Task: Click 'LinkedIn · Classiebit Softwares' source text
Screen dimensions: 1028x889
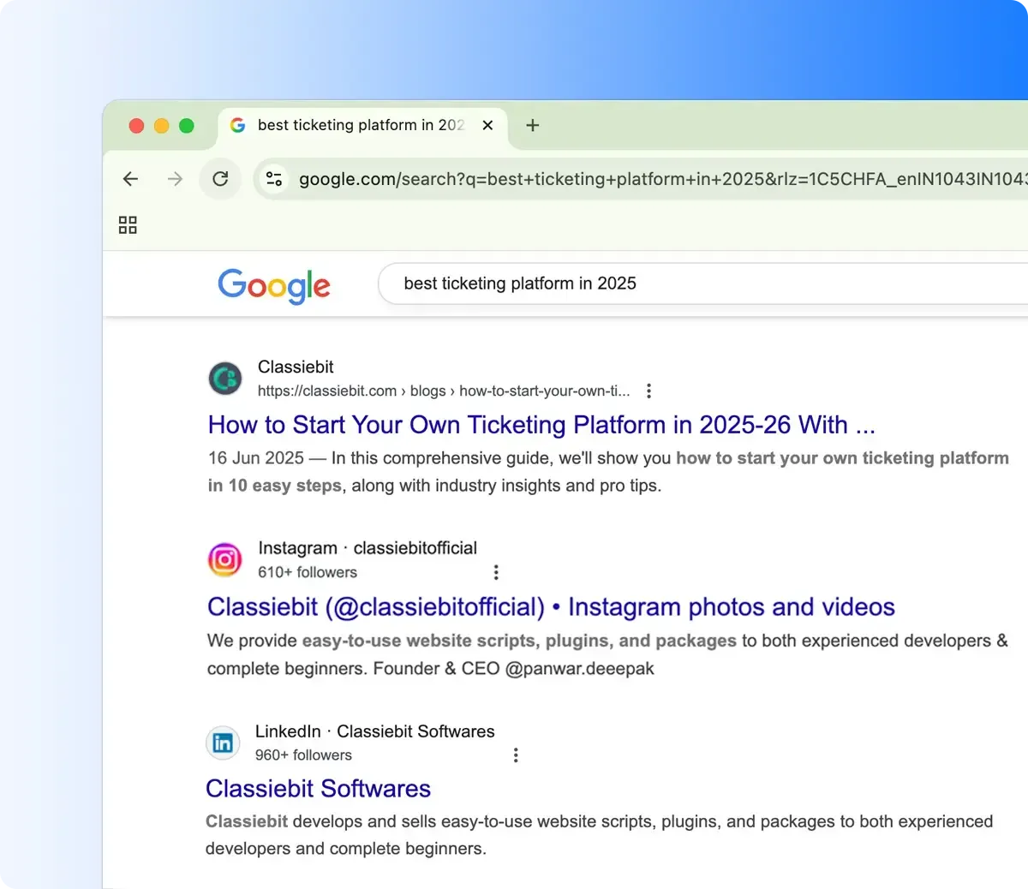Action: [375, 731]
